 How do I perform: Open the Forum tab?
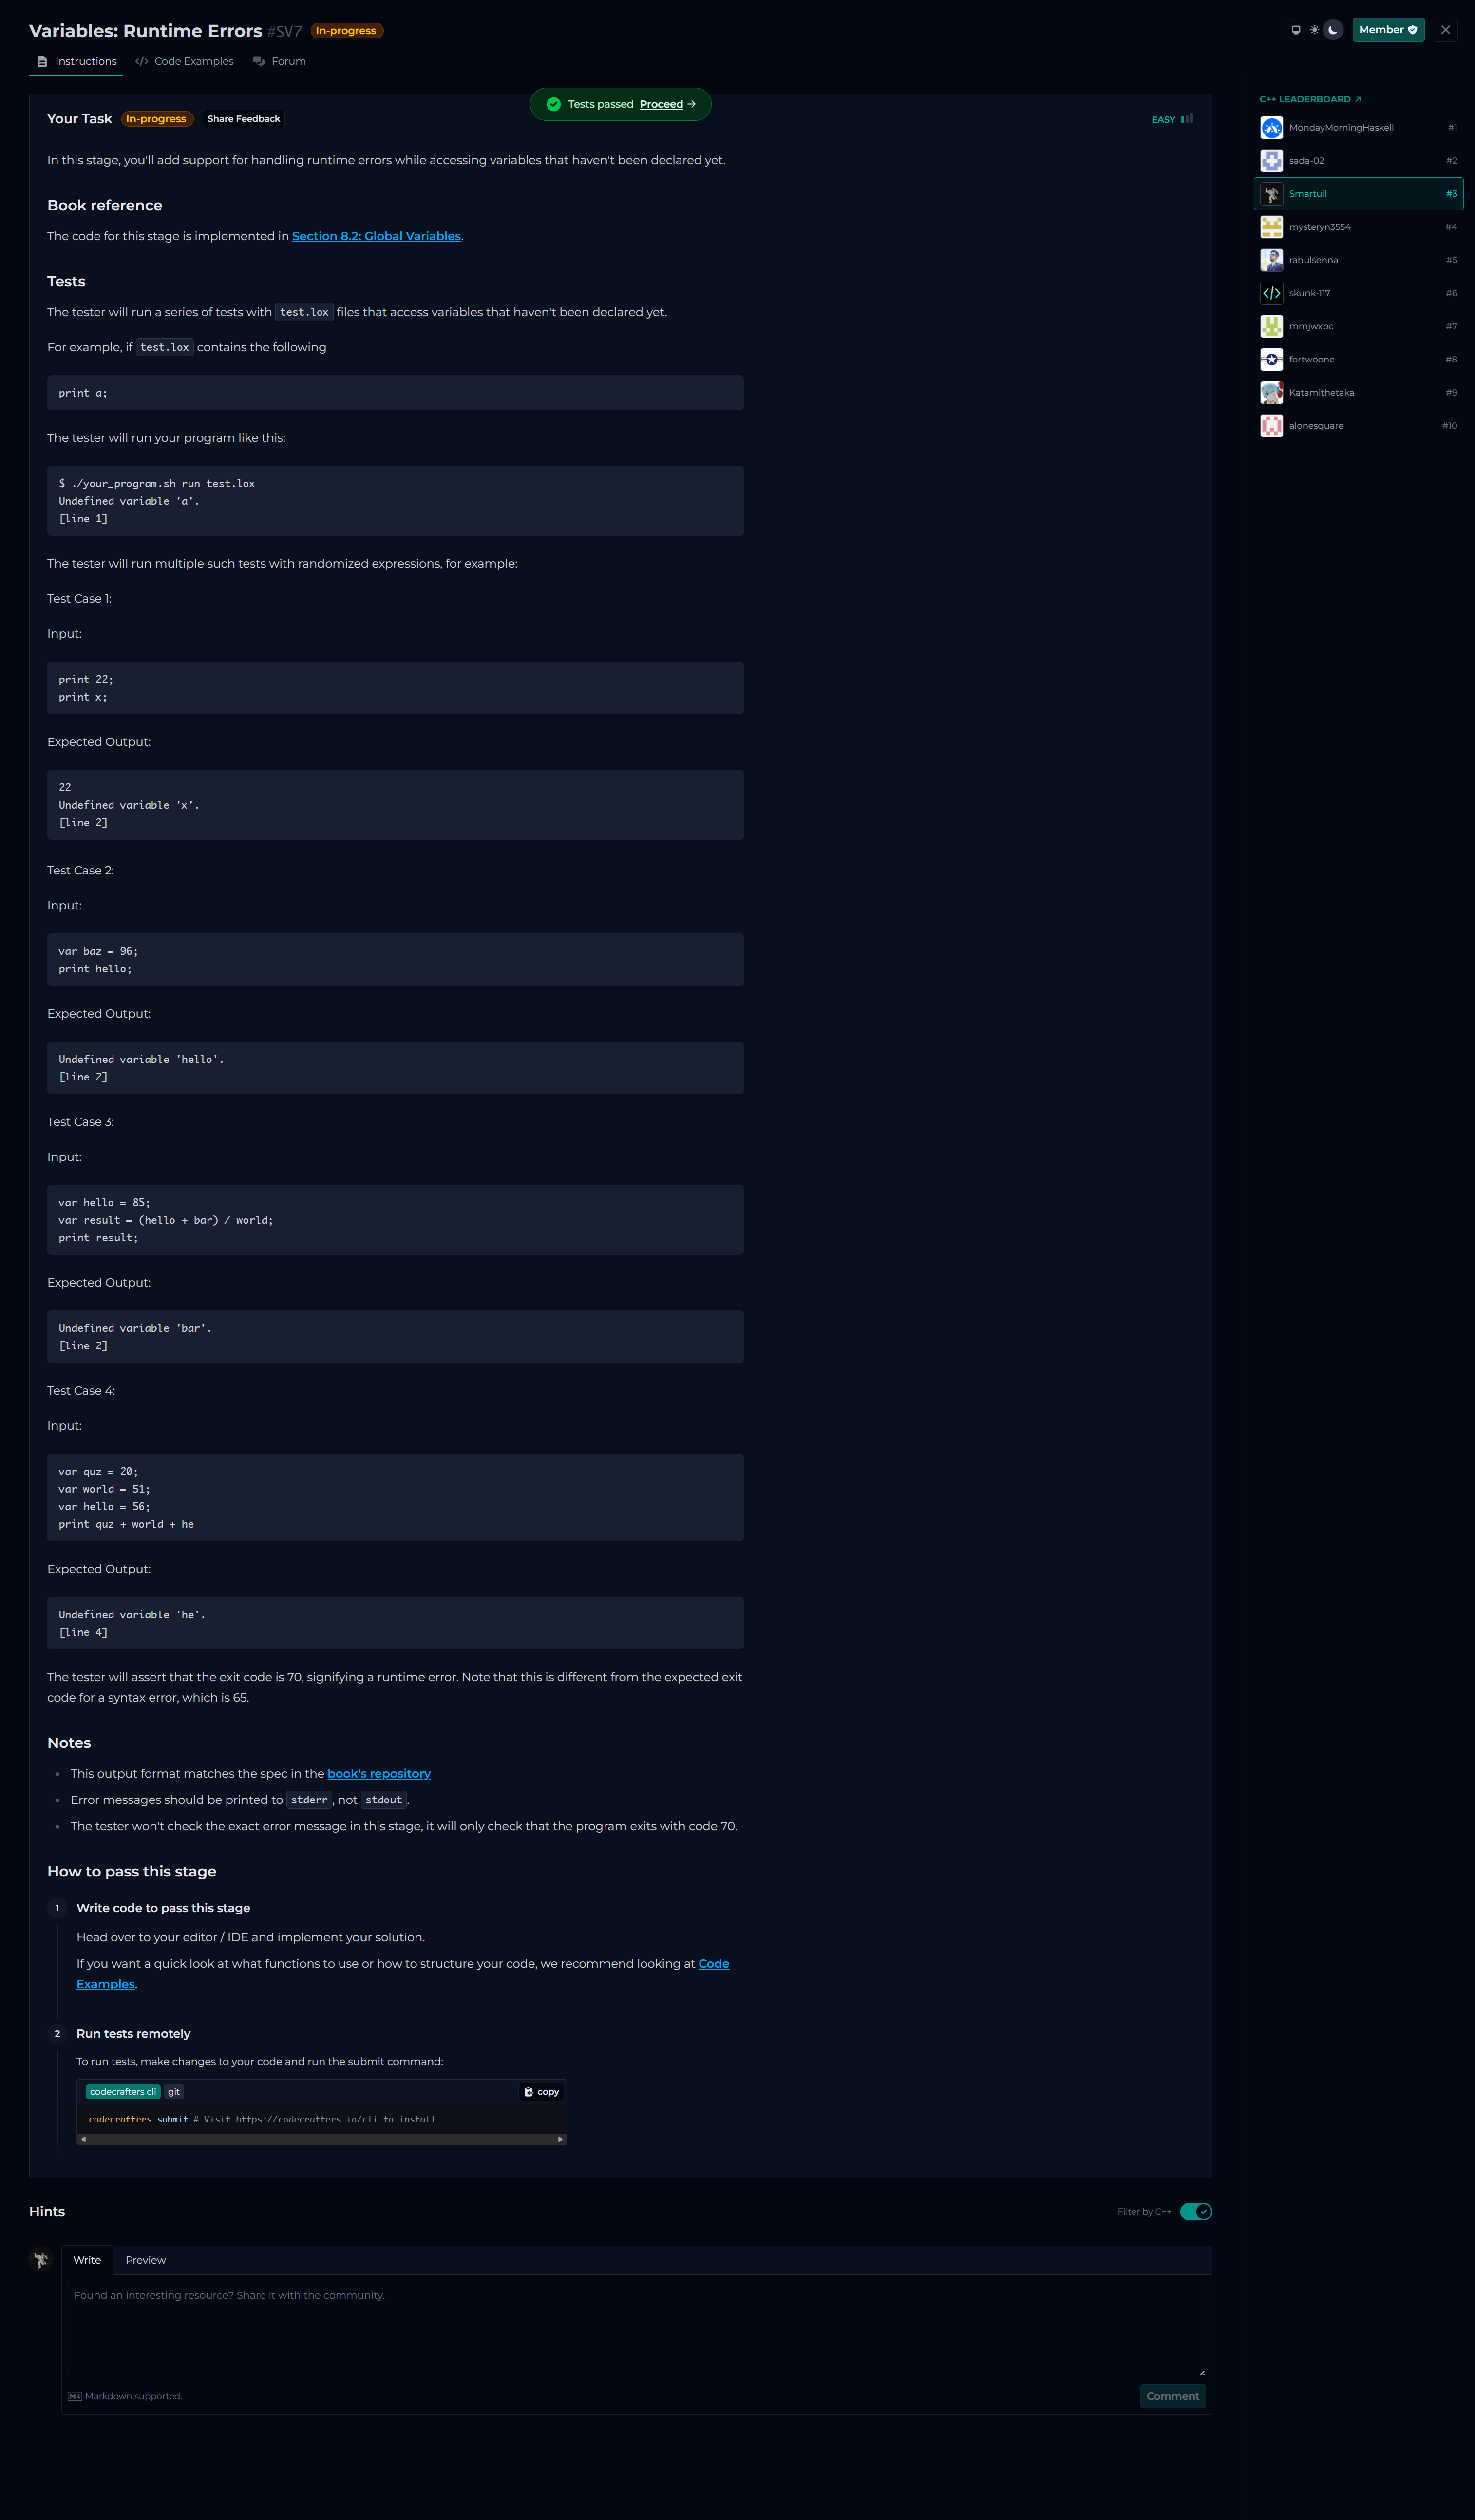tap(280, 62)
